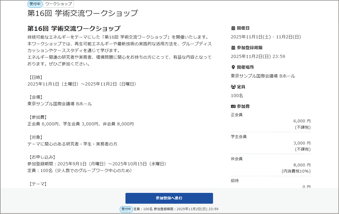
Task: Select the 定員 100名 text in the sidebar
Action: point(235,96)
